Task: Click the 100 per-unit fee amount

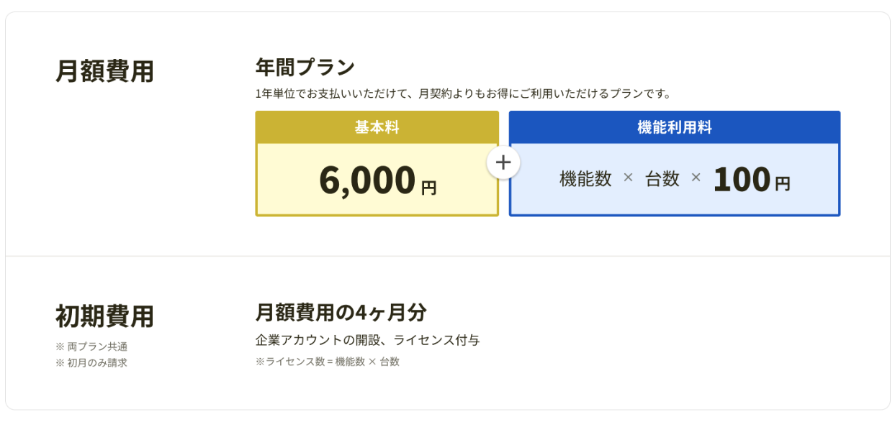Action: pos(742,180)
